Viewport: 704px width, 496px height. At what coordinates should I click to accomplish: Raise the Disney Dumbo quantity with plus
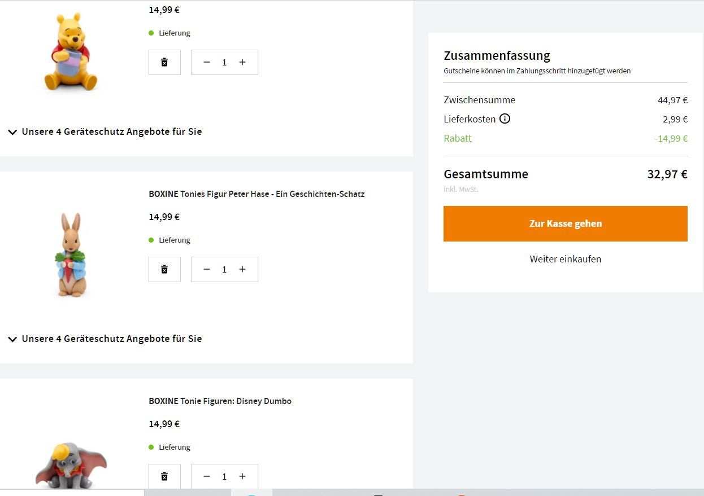click(x=242, y=476)
